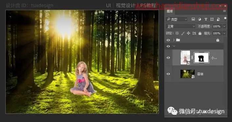Screen dimensions: 232x122
Task: Click the opacity 100% value field
Action: (x=217, y=26)
